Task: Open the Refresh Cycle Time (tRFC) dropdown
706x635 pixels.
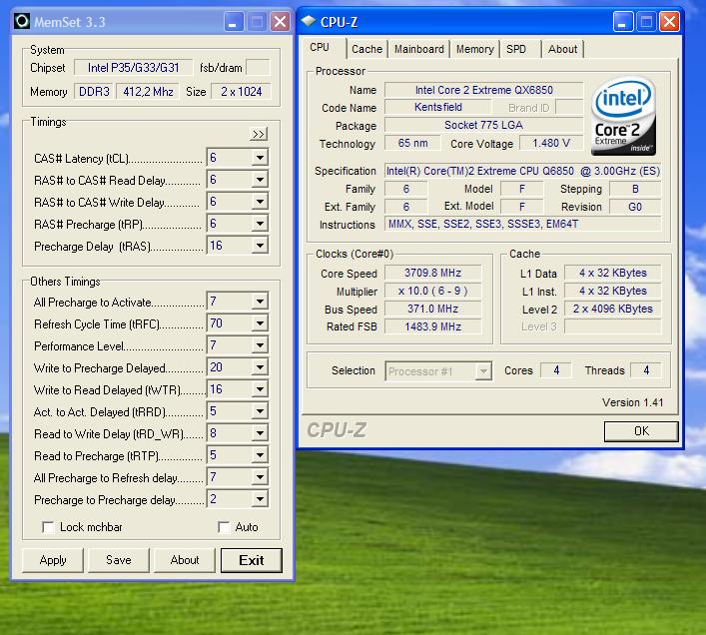Action: [260, 323]
